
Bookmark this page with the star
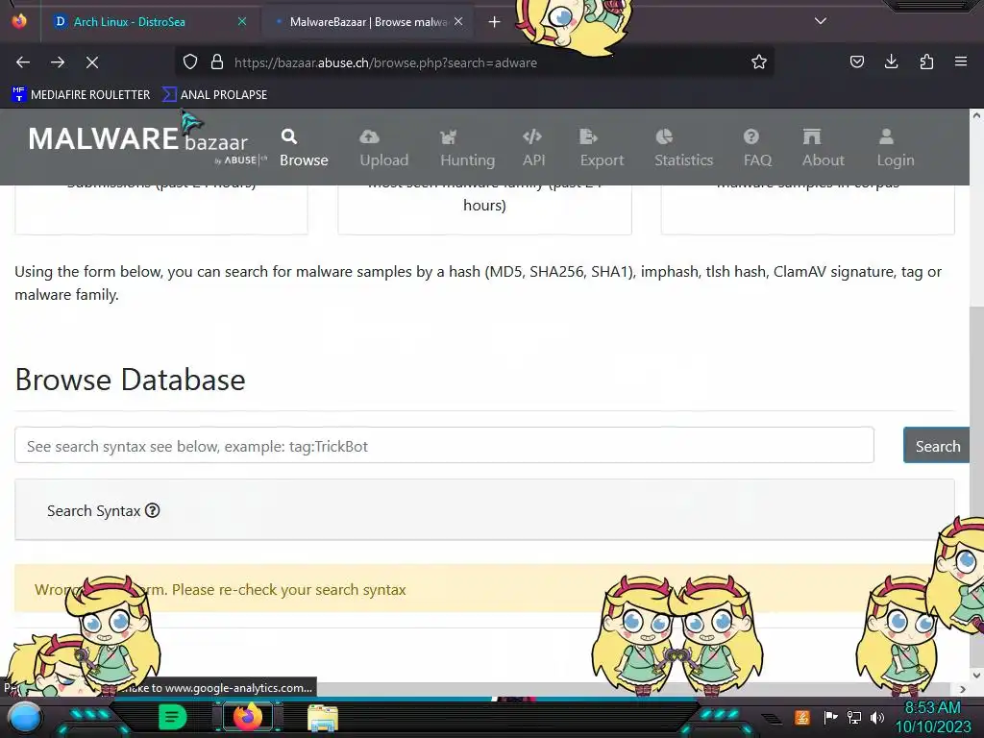(x=759, y=62)
